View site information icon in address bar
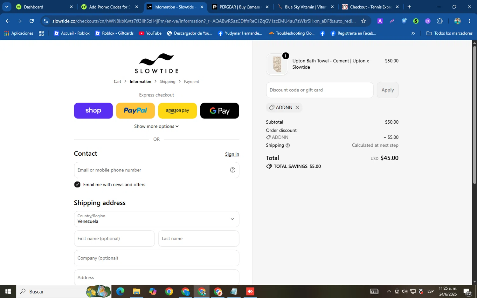477x298 pixels. [x=46, y=21]
